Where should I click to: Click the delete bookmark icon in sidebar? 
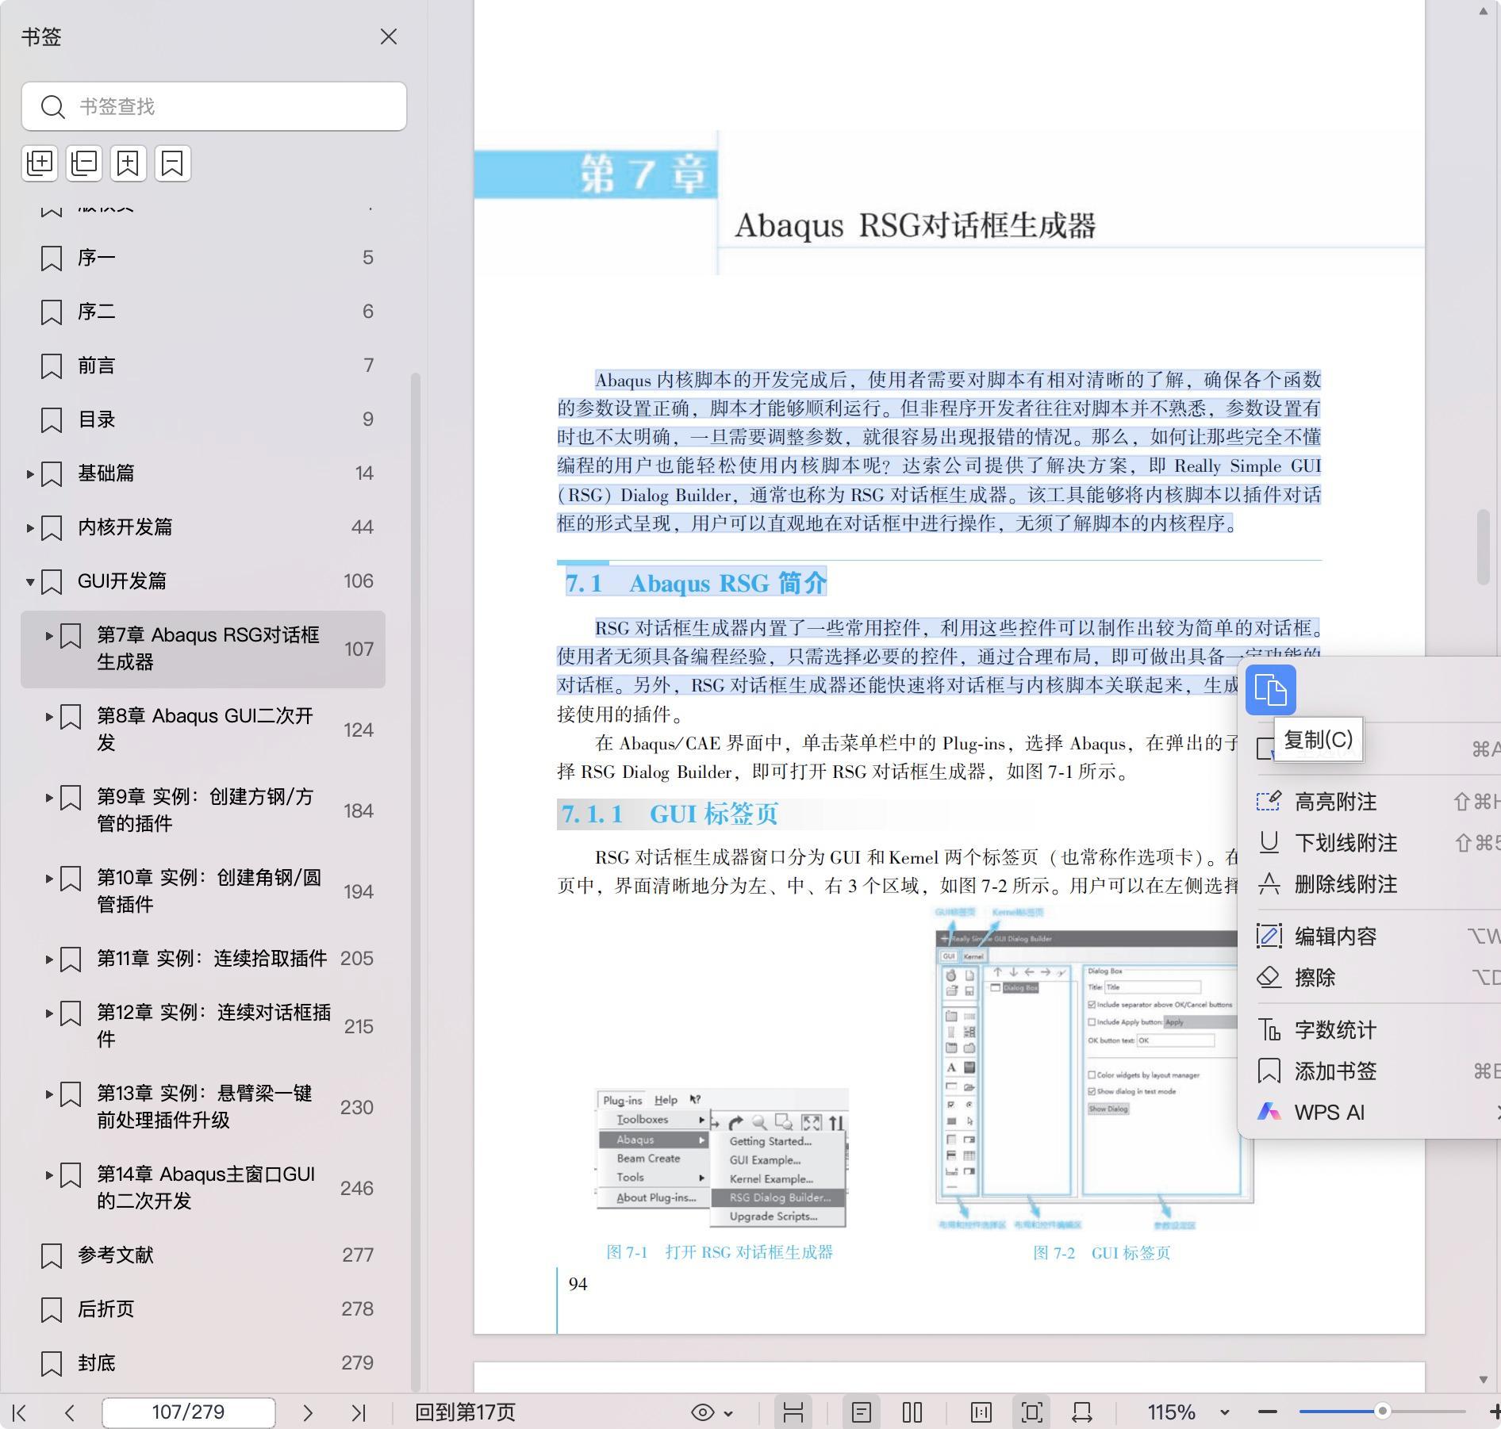[173, 163]
